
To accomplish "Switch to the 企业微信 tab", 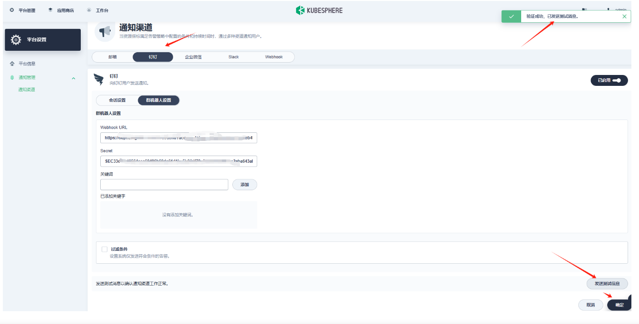I will click(193, 57).
